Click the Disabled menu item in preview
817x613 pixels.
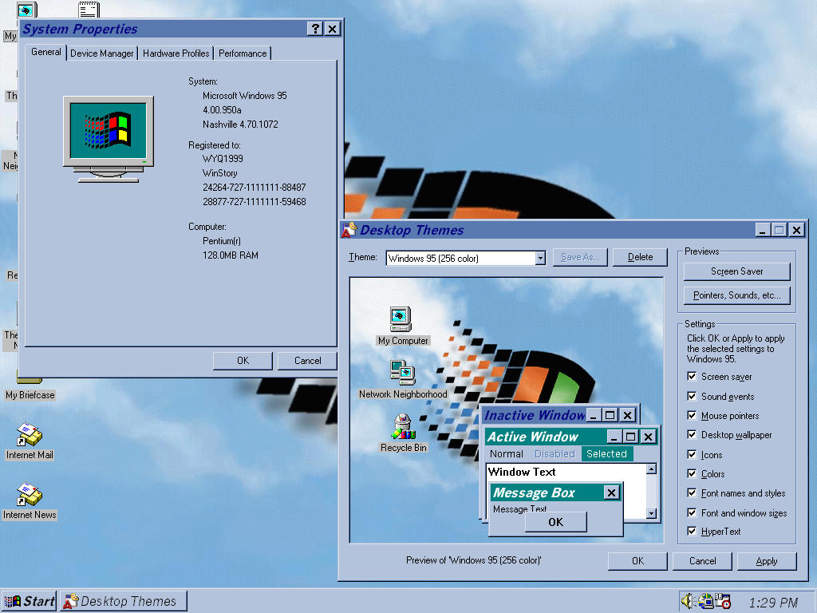(x=555, y=453)
